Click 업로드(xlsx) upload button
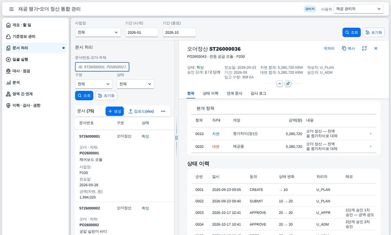 141,111
